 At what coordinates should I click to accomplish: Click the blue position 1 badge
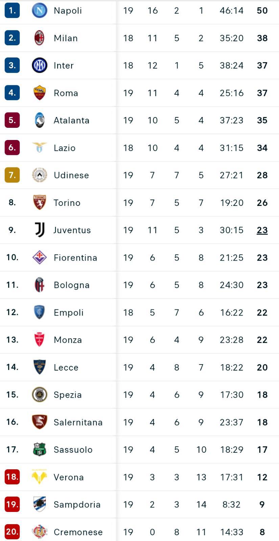pos(12,10)
